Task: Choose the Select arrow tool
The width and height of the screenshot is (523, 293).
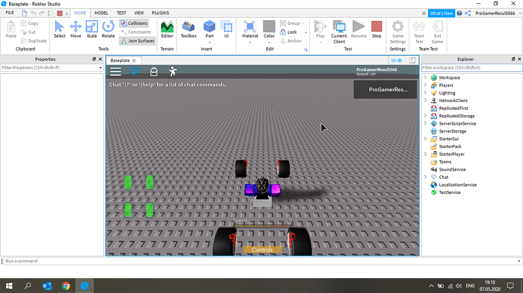Action: pyautogui.click(x=60, y=29)
